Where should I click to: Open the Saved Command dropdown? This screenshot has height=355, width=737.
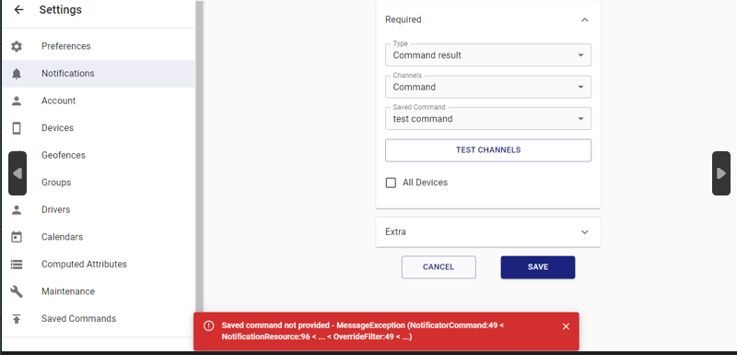click(488, 119)
